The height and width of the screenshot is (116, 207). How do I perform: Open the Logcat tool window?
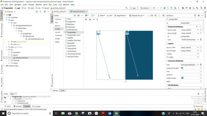tap(37, 106)
